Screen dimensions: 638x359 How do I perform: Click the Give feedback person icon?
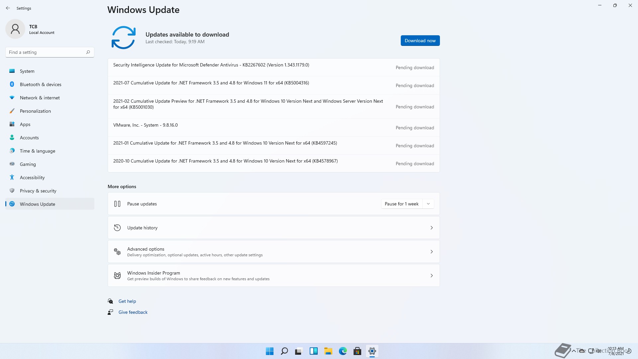click(x=110, y=312)
